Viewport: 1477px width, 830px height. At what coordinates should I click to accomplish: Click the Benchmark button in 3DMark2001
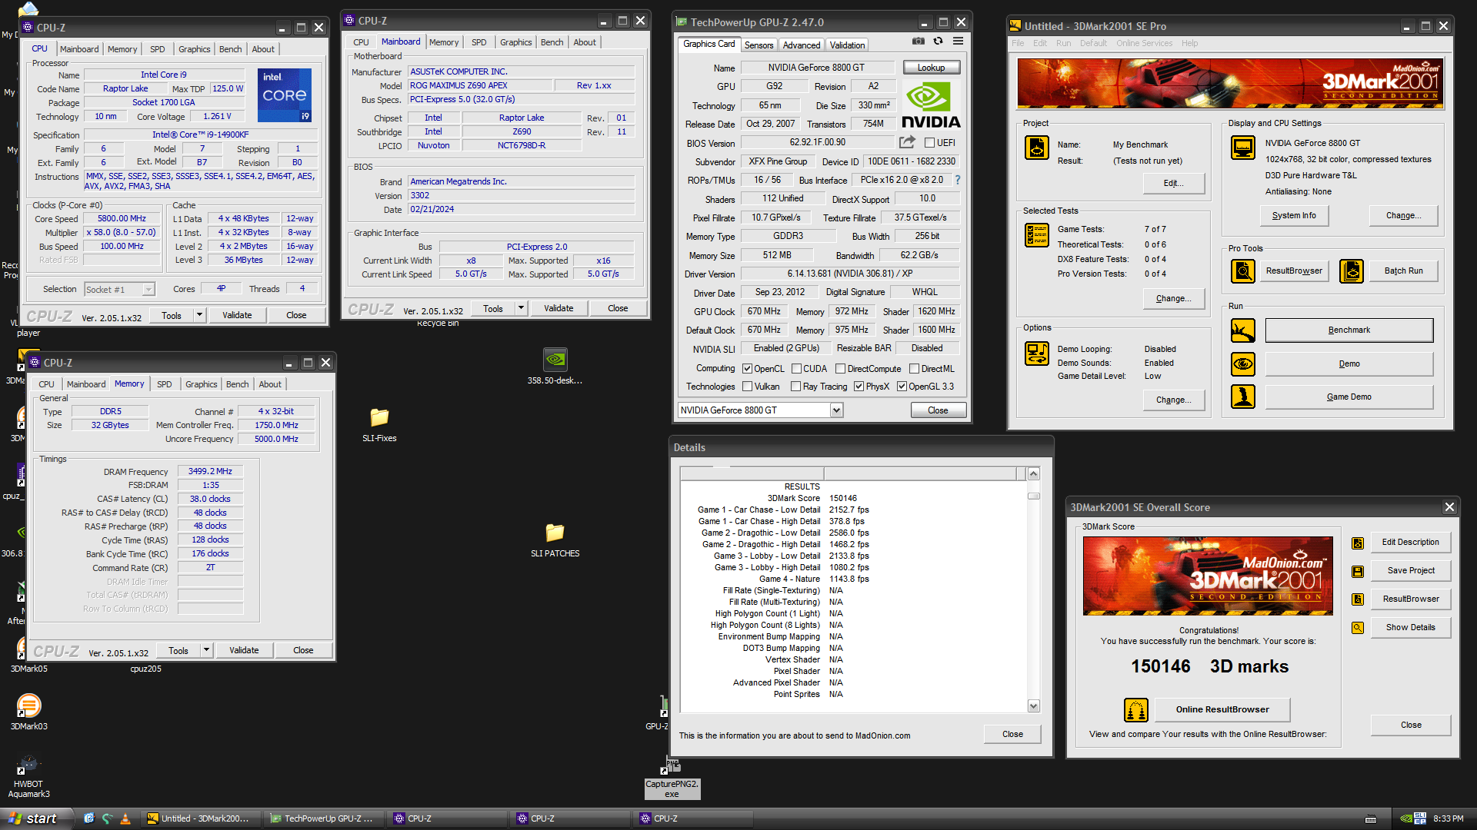pos(1349,330)
